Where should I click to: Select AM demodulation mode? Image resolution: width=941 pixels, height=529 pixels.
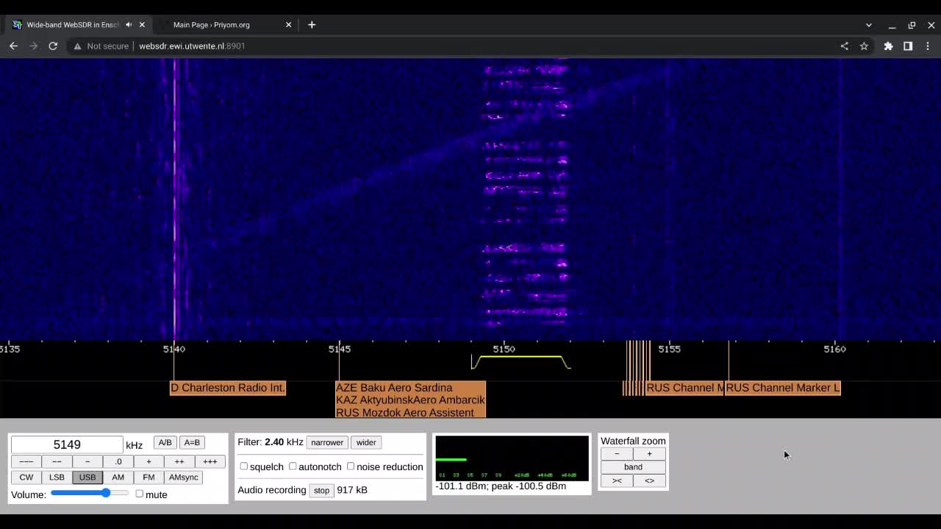coord(118,477)
